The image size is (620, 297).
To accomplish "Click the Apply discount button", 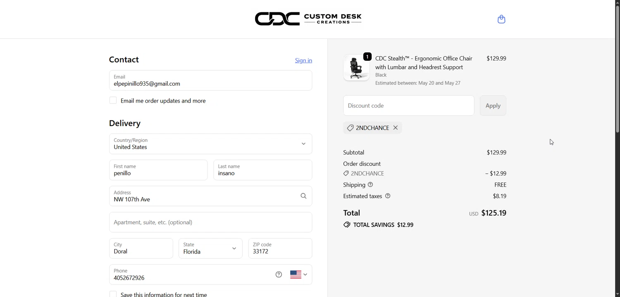I will tap(493, 105).
